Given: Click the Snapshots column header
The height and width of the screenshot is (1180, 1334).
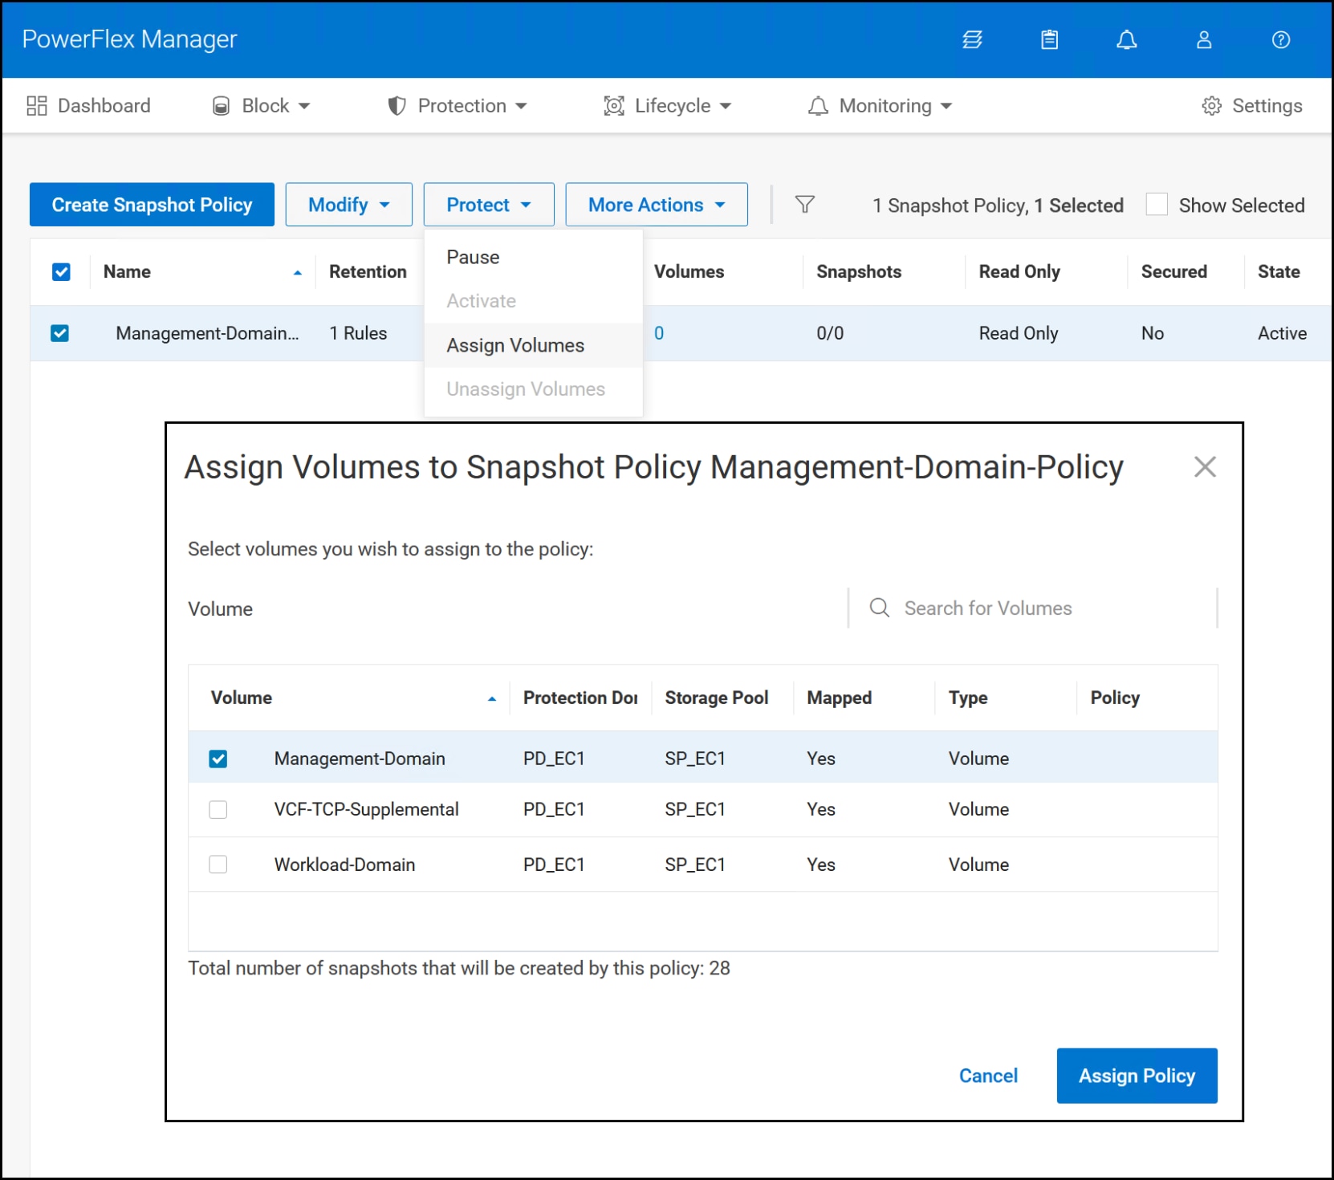Looking at the screenshot, I should (859, 271).
